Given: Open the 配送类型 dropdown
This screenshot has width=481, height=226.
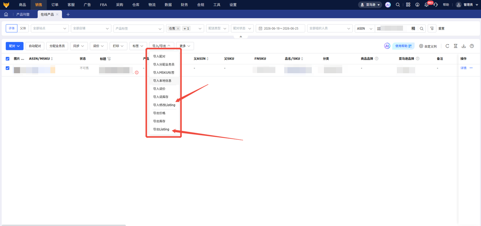Looking at the screenshot, I should 218,29.
